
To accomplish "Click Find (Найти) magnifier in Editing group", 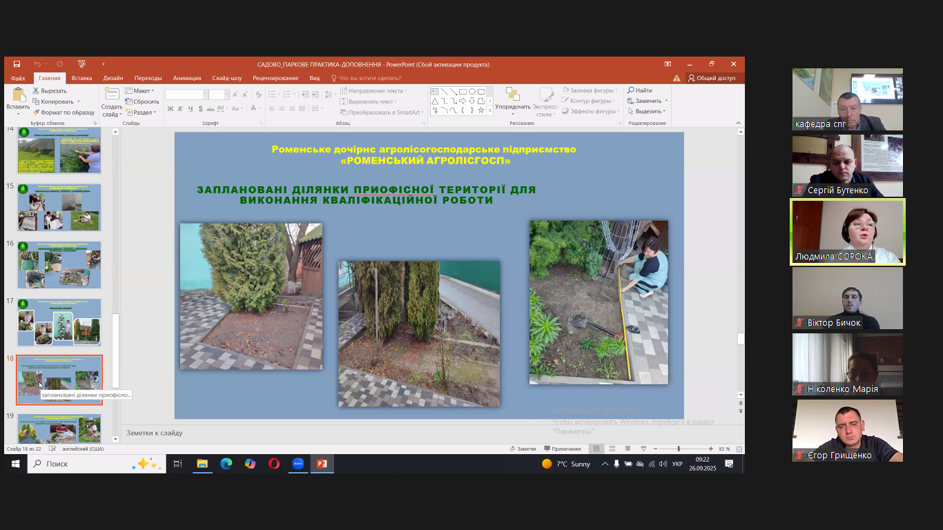I will (639, 90).
